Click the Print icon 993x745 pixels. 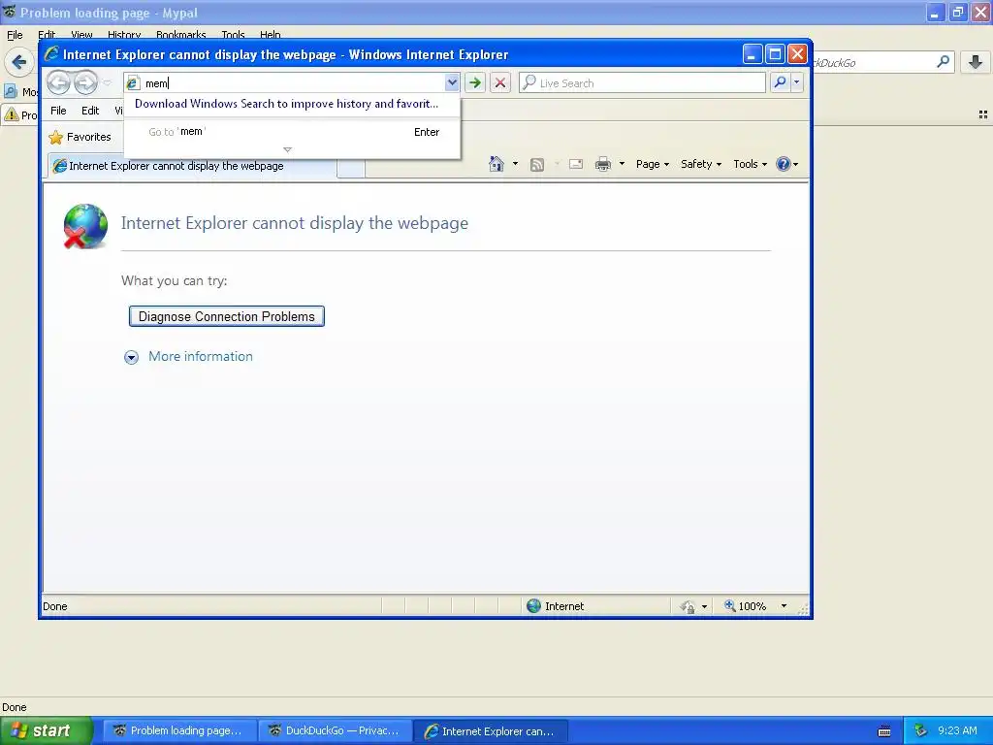602,164
